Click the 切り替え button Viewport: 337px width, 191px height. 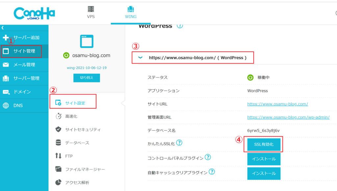click(x=87, y=78)
